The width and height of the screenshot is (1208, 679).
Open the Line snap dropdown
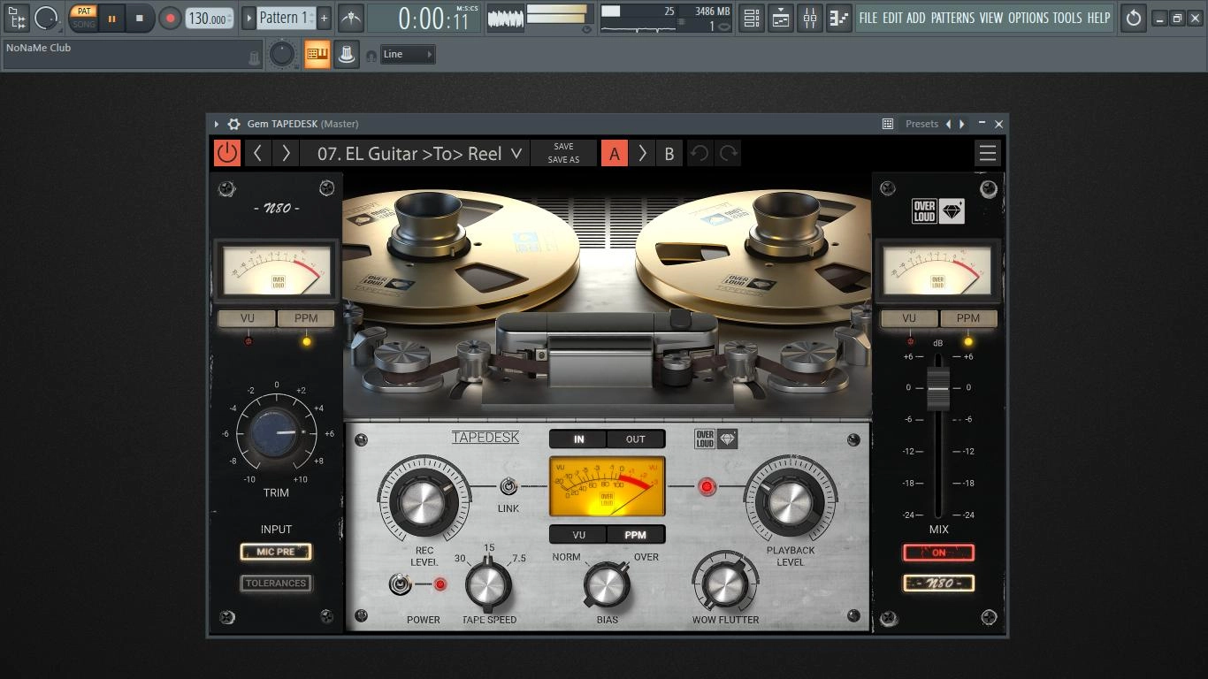[x=407, y=54]
